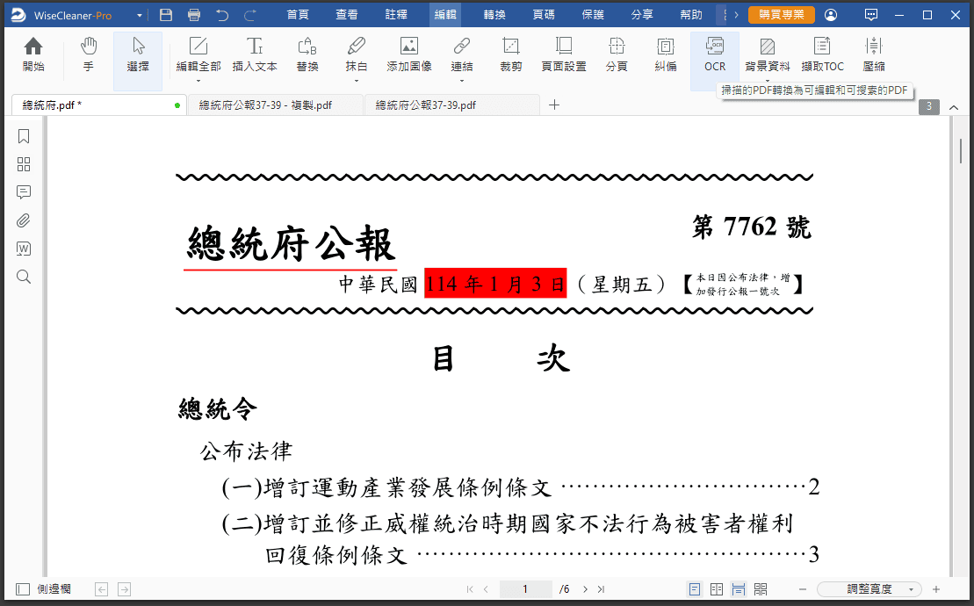Select the Crop (裁剪) tool
This screenshot has height=606, width=974.
(x=510, y=54)
